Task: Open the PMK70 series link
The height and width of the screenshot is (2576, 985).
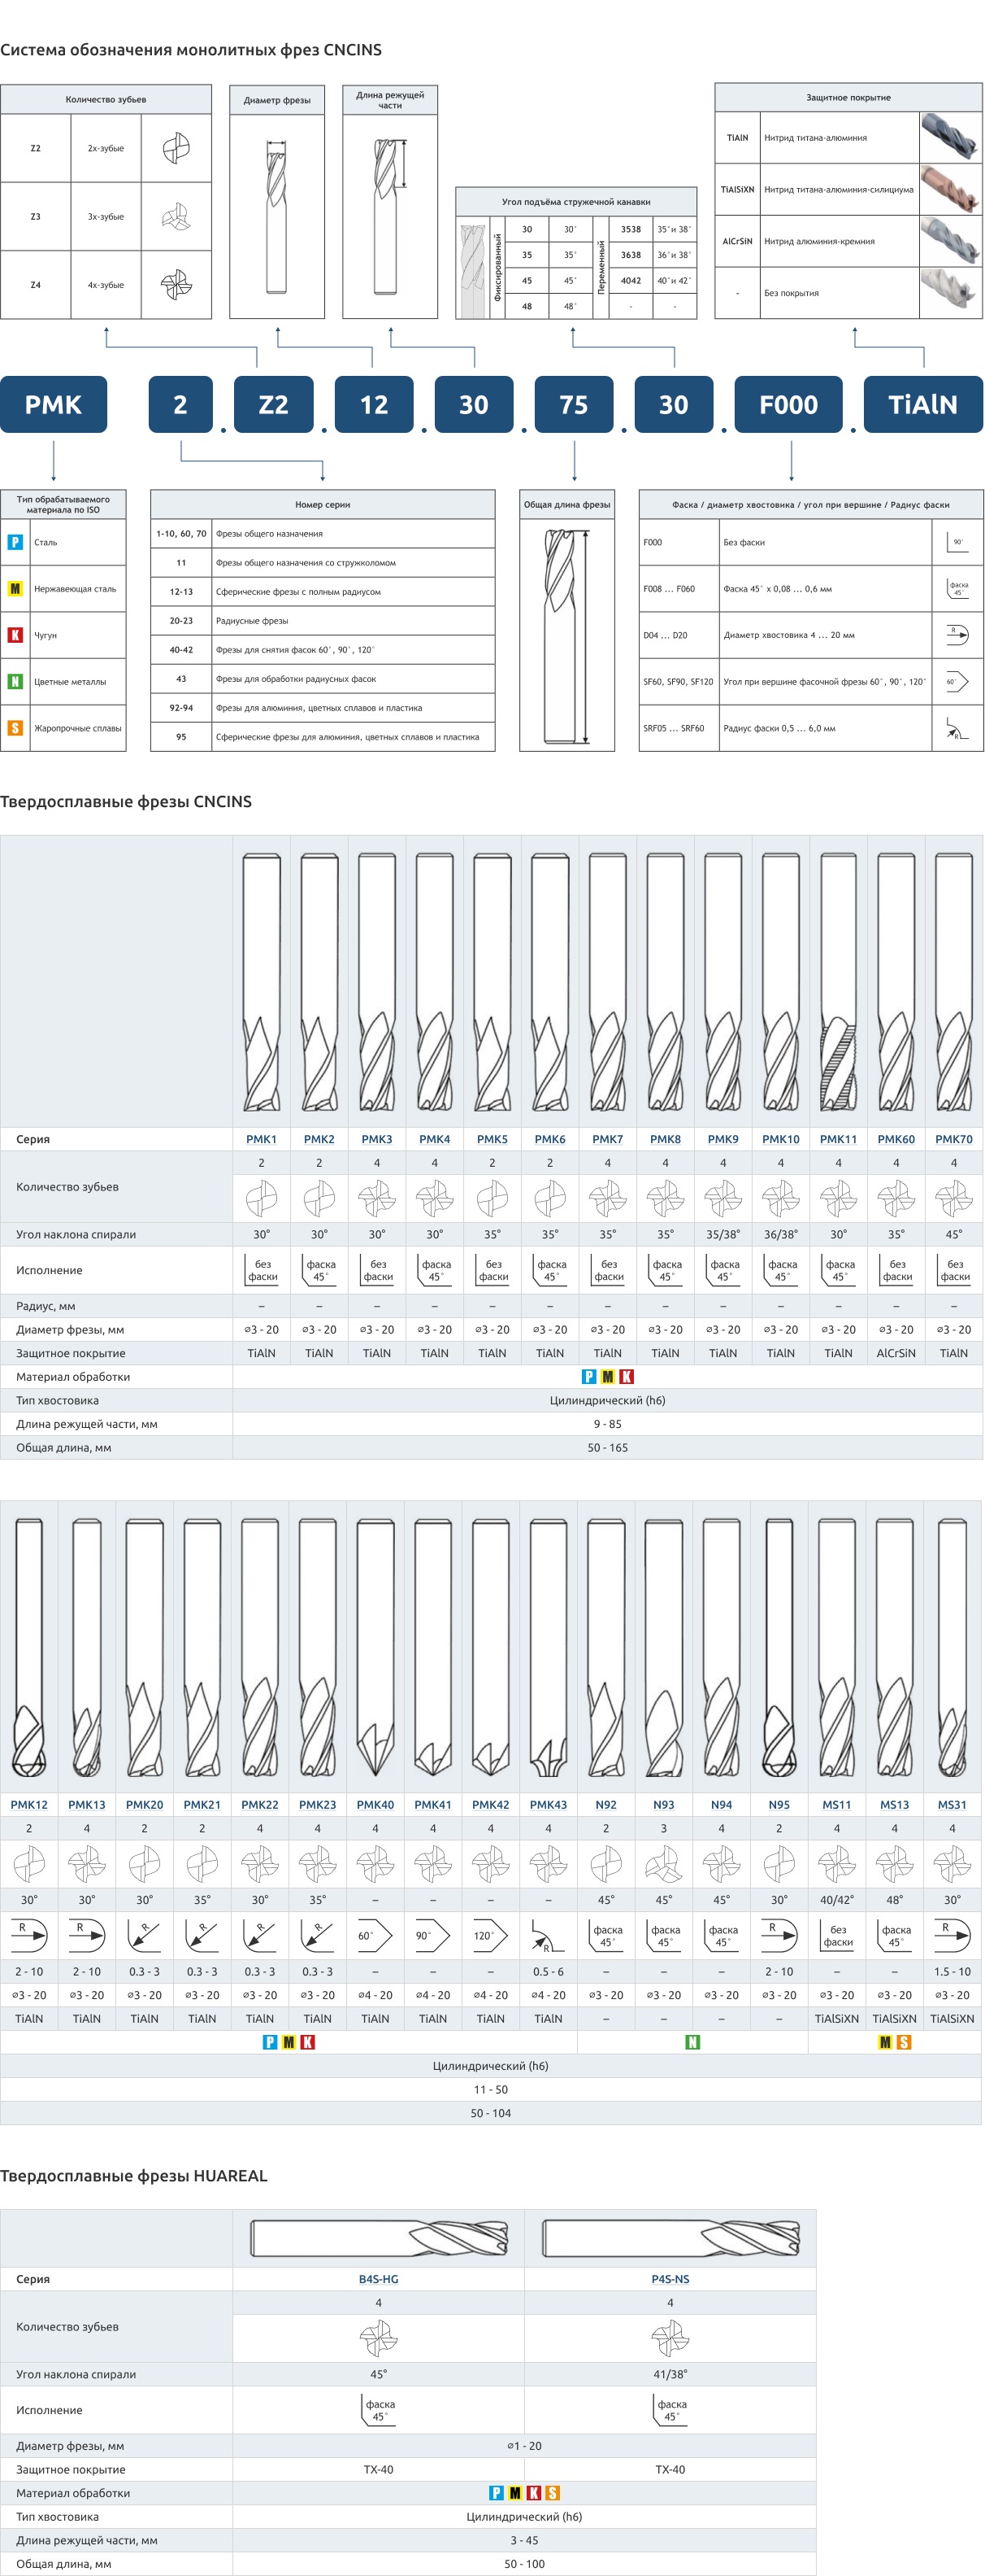Action: (x=954, y=1139)
